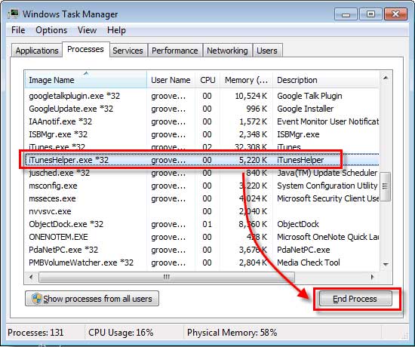Select the PMBVolumeWatcher.exe *32 process
Screen dimensions: 415x347
click(202, 263)
